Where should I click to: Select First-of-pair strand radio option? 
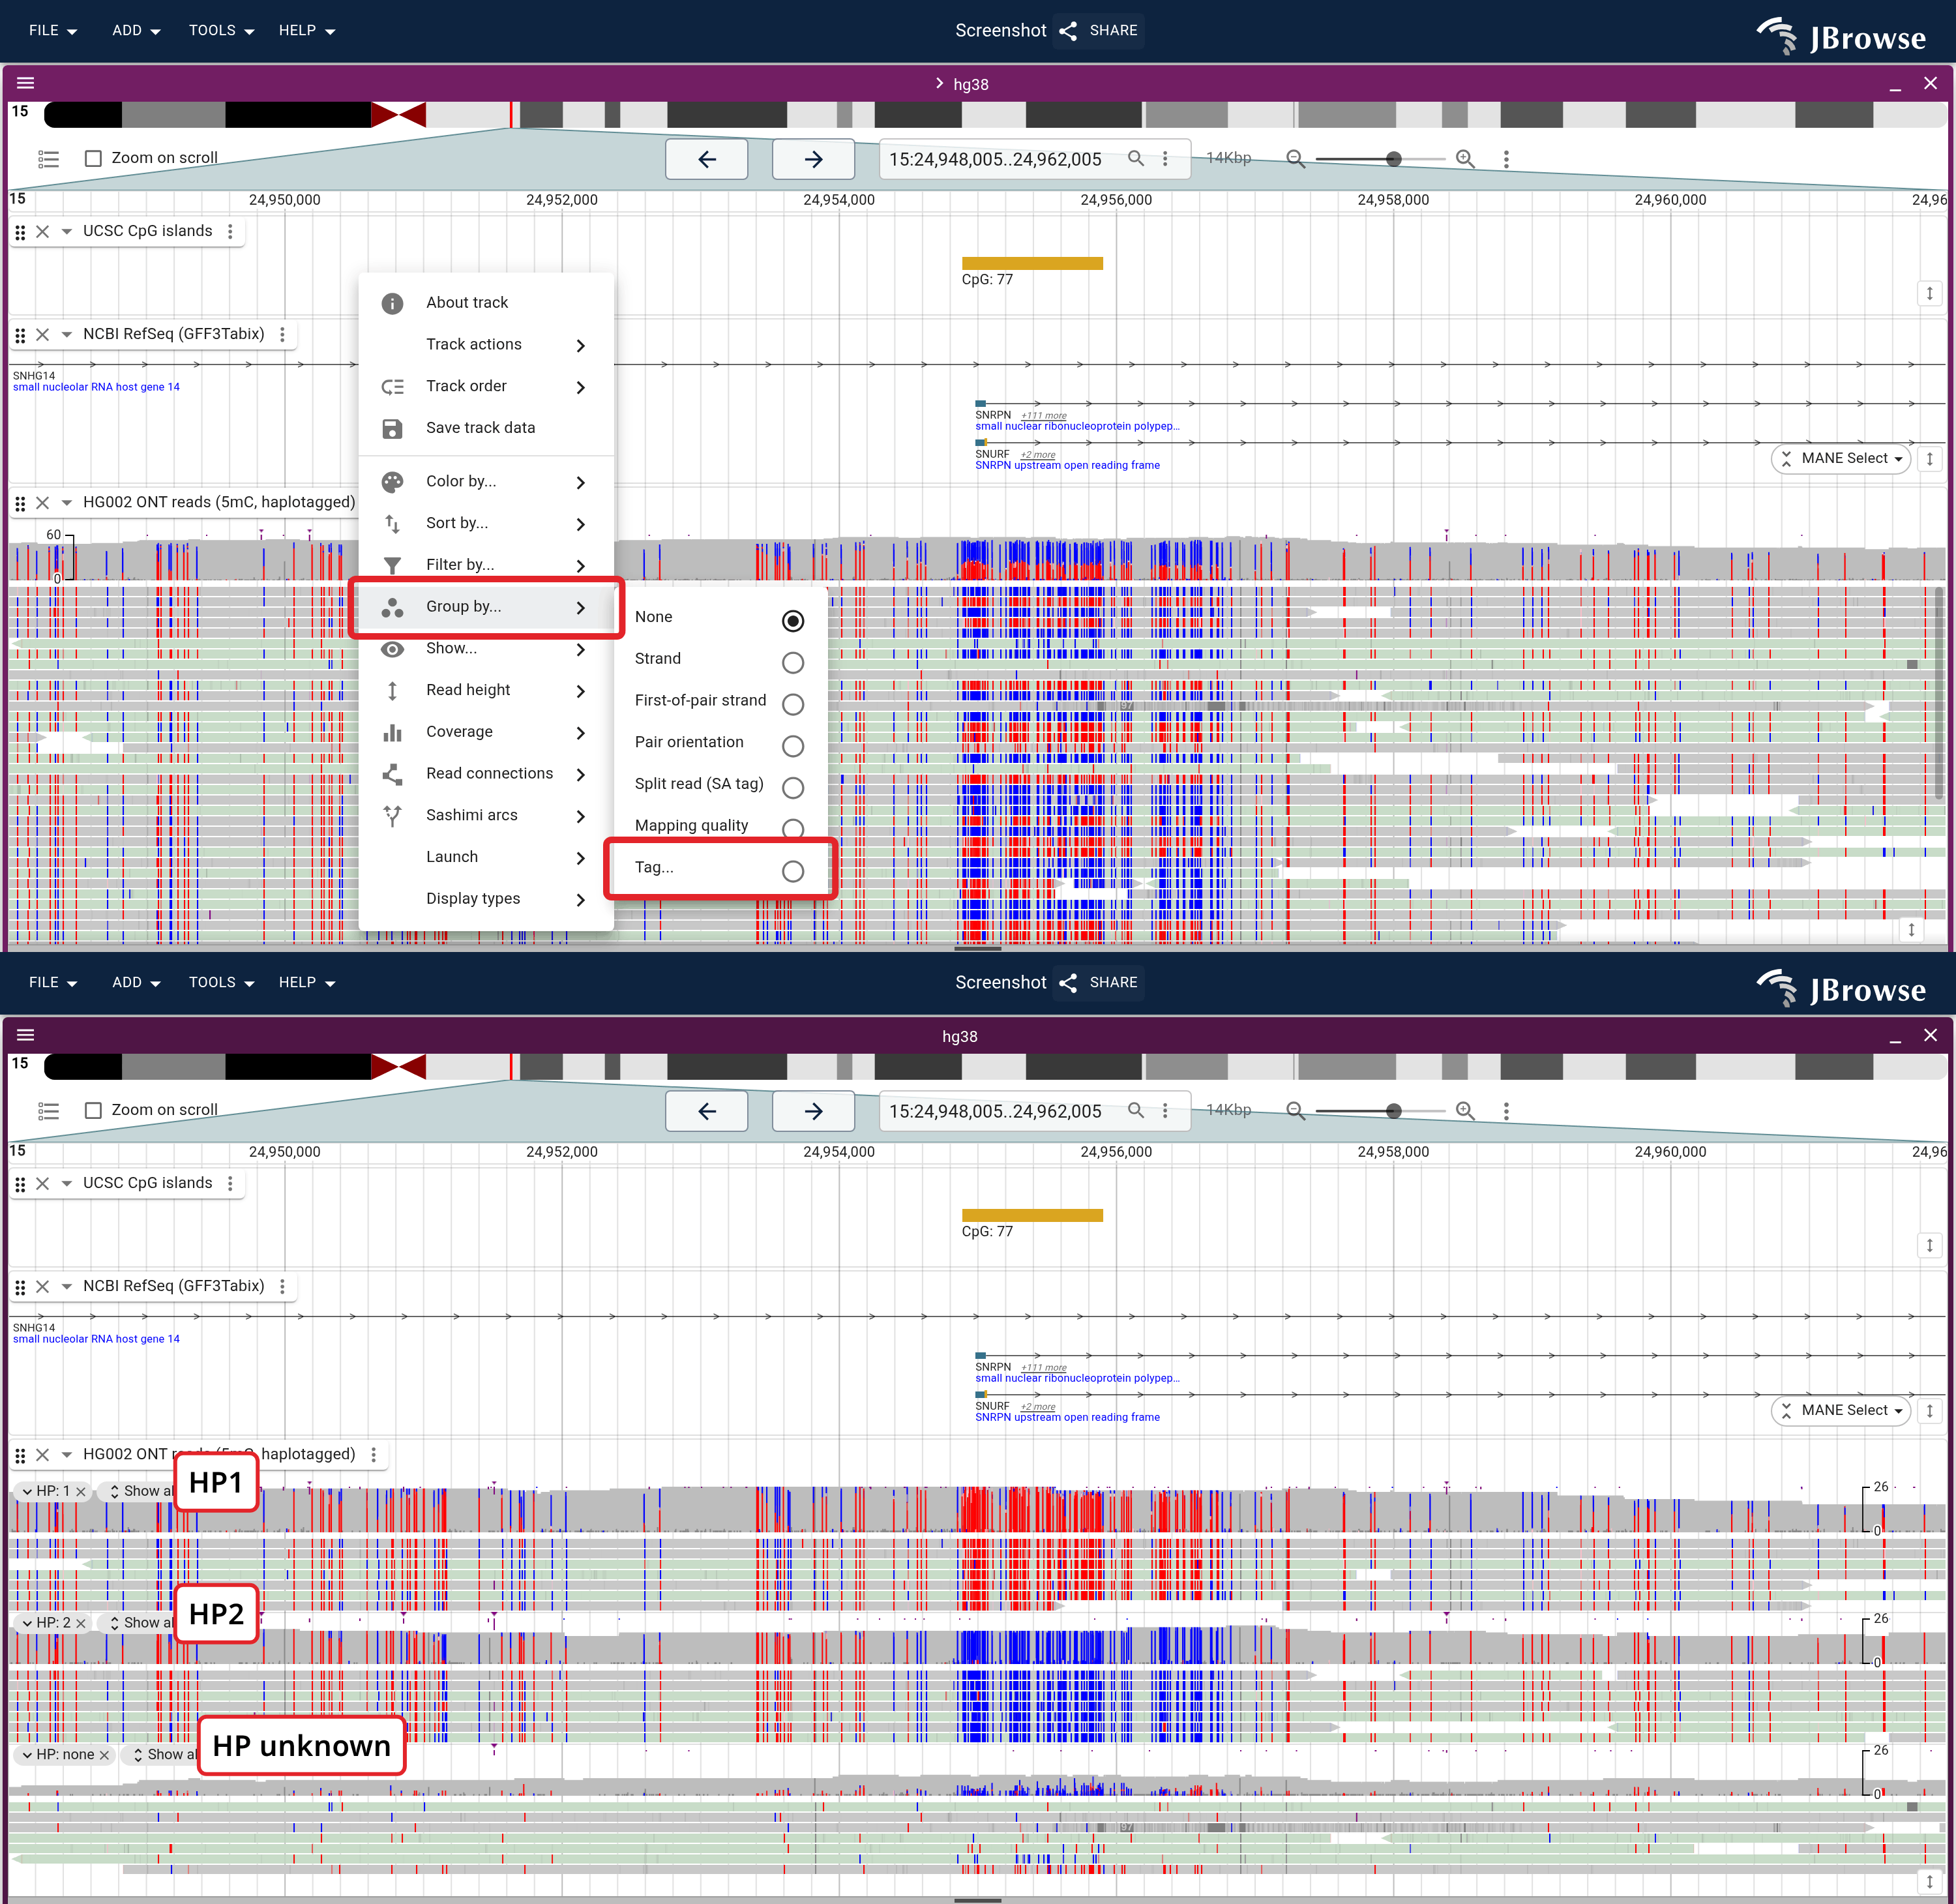[x=793, y=705]
